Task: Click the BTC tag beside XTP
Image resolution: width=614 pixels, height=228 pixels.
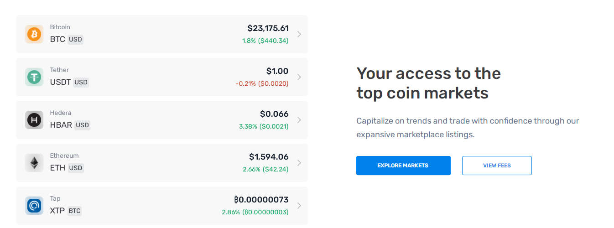Action: tap(74, 211)
